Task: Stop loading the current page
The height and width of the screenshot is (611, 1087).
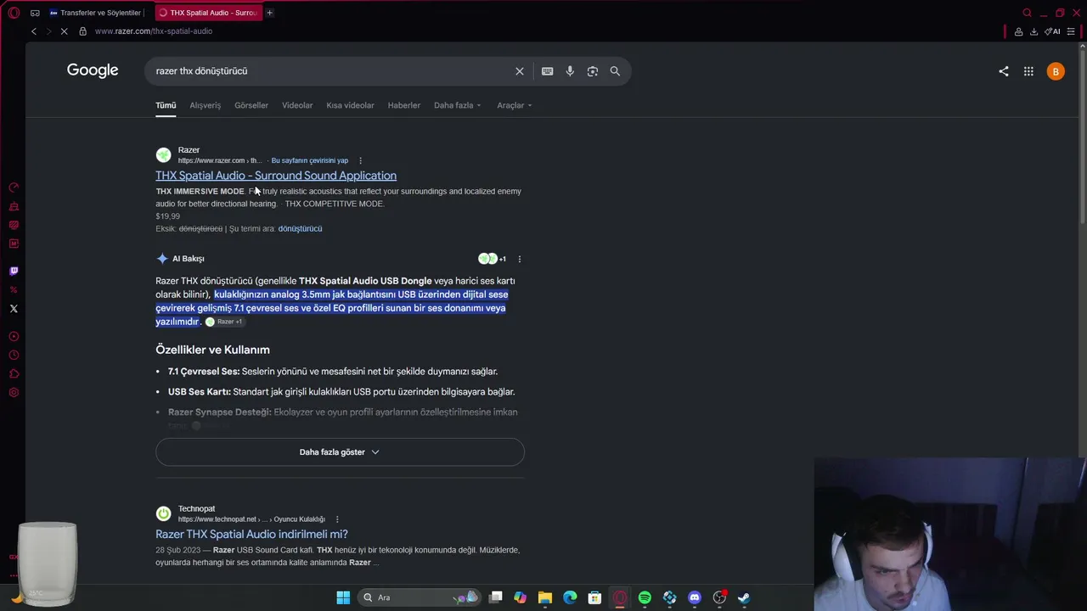Action: 65,31
